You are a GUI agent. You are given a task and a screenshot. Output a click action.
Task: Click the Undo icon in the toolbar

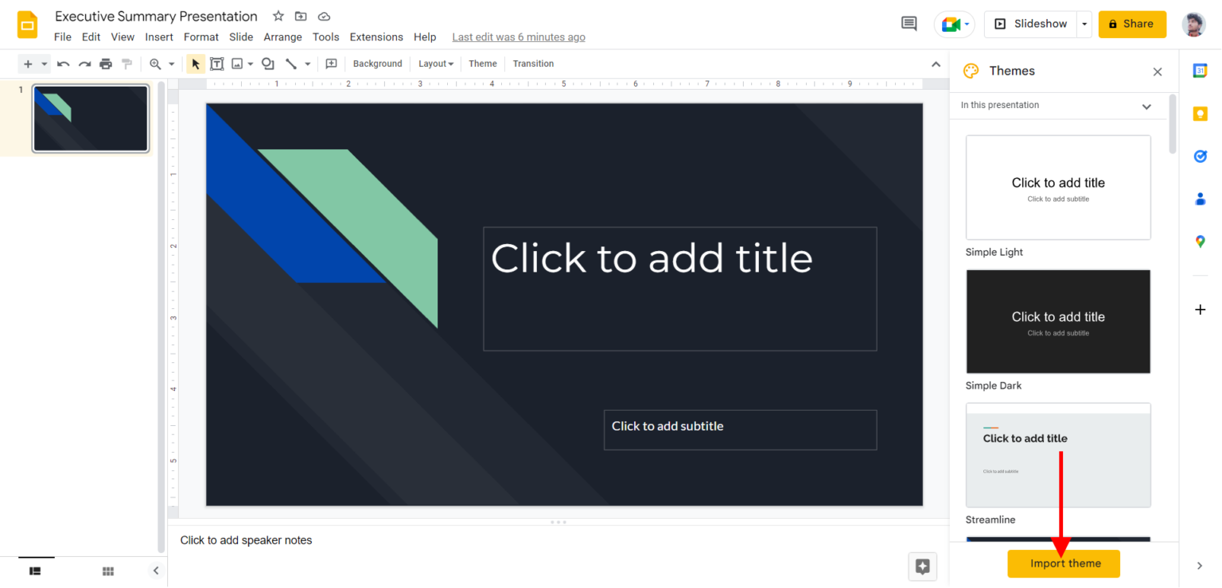click(63, 64)
